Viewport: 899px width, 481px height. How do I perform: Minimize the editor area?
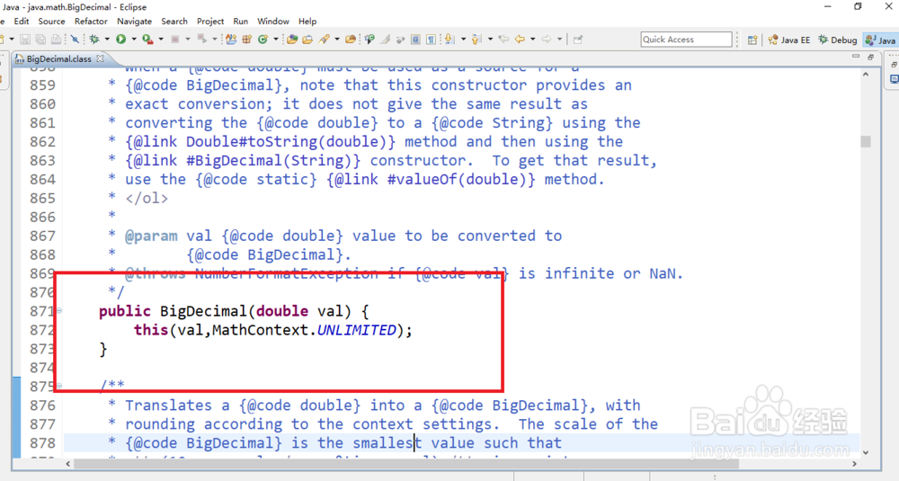point(856,57)
